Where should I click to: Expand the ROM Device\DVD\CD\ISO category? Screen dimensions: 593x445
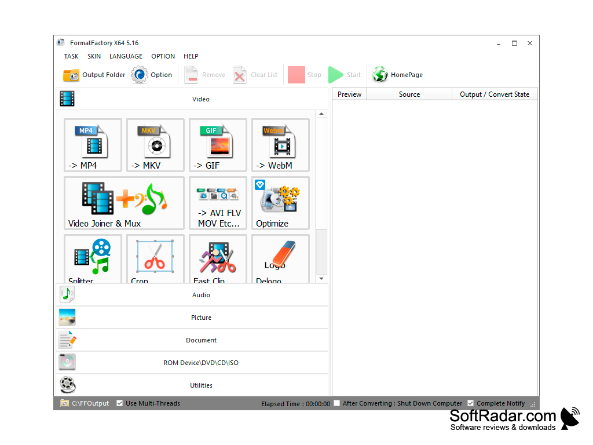pos(192,363)
